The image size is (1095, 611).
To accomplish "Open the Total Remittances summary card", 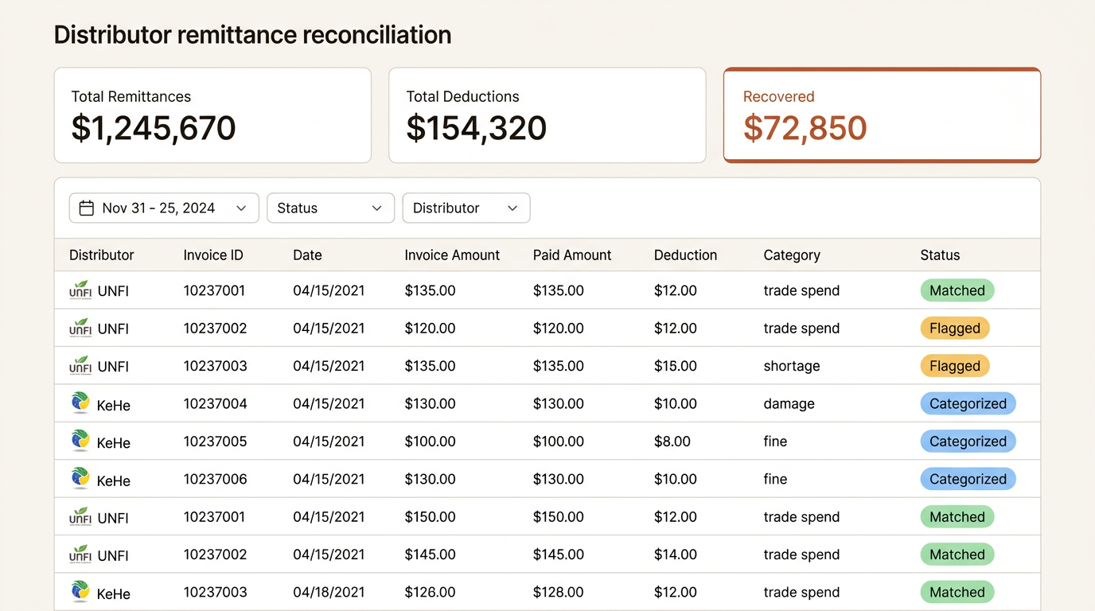I will 212,115.
